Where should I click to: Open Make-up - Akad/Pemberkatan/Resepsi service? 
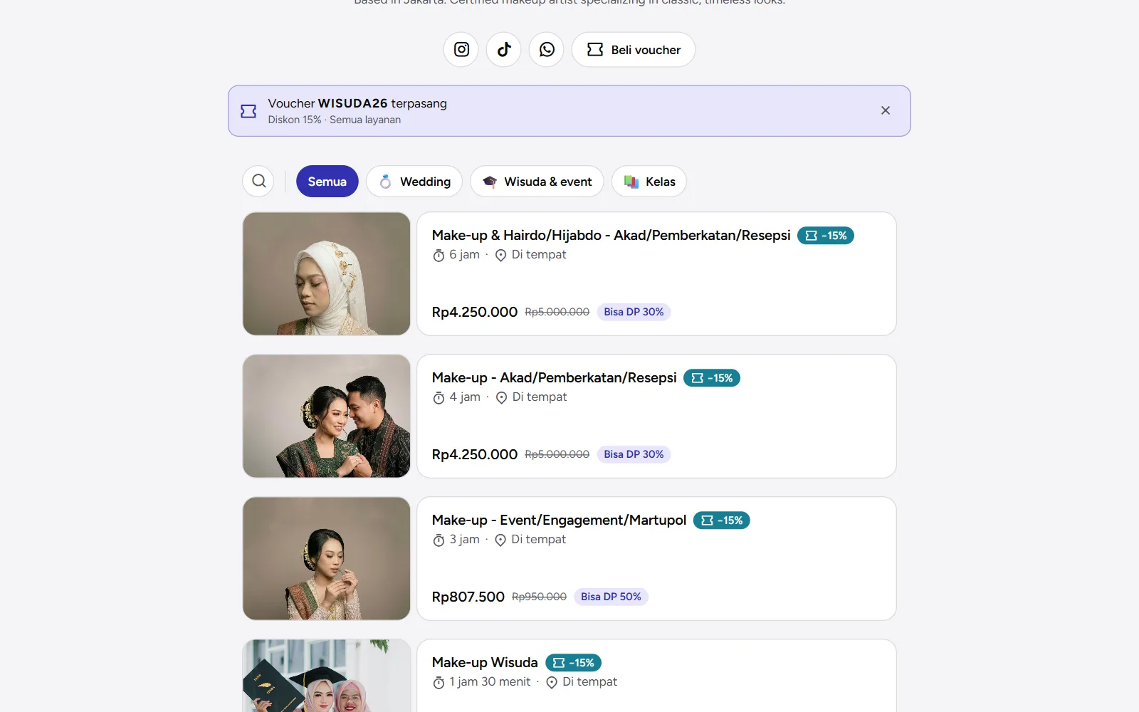coord(554,377)
